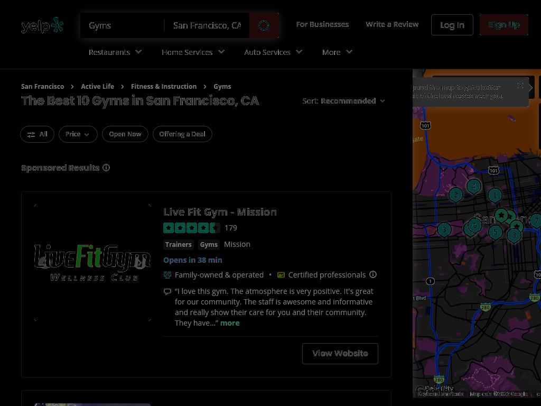
Task: Click map marker number 6
Action: tap(475, 226)
